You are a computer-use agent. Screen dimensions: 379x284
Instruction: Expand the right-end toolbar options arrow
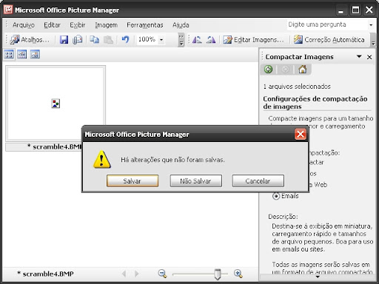point(373,41)
